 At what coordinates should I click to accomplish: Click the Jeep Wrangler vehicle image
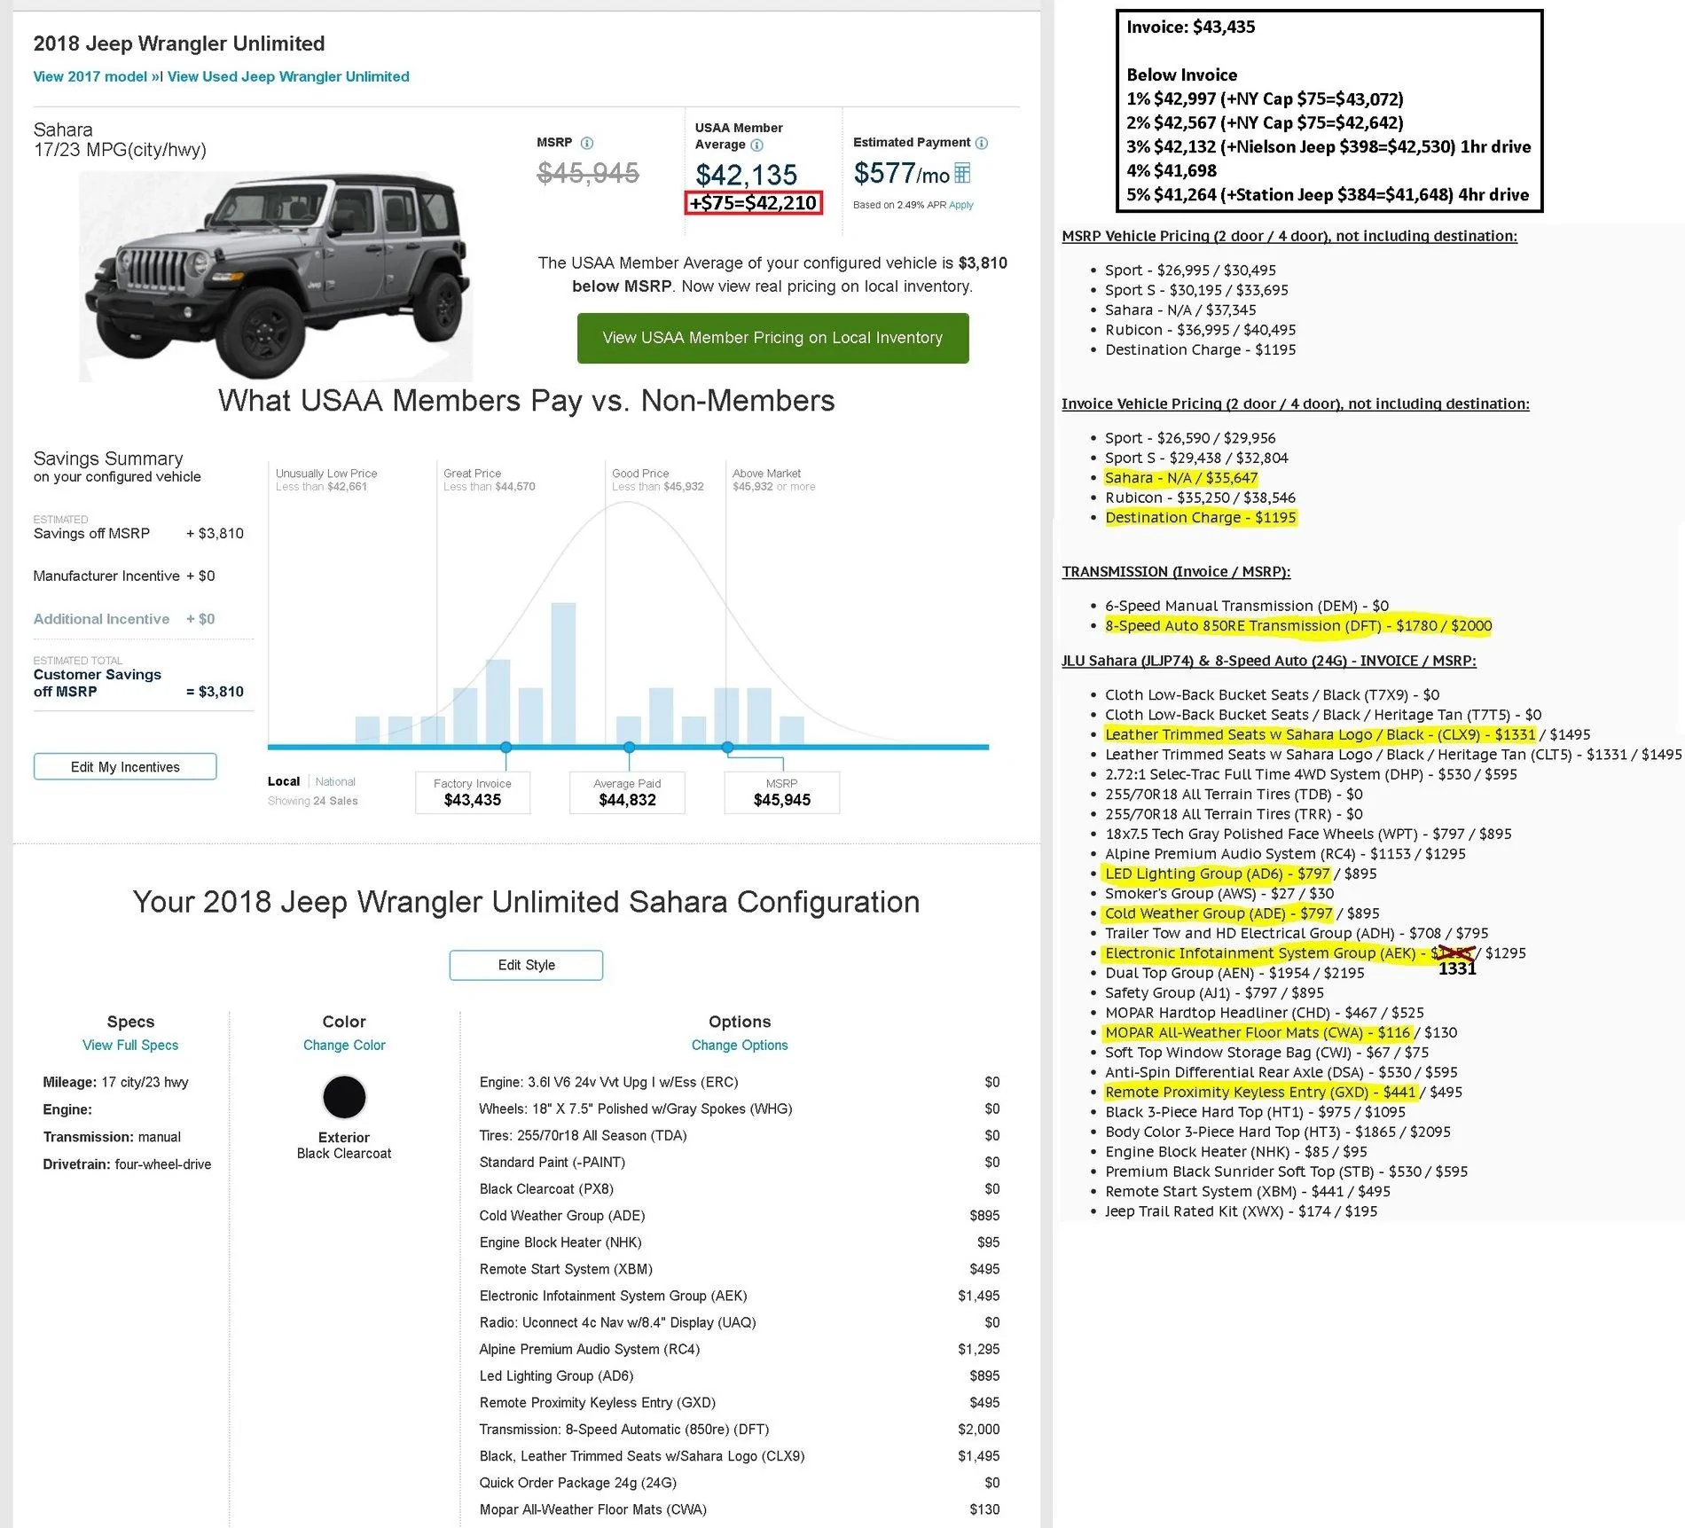tap(276, 277)
